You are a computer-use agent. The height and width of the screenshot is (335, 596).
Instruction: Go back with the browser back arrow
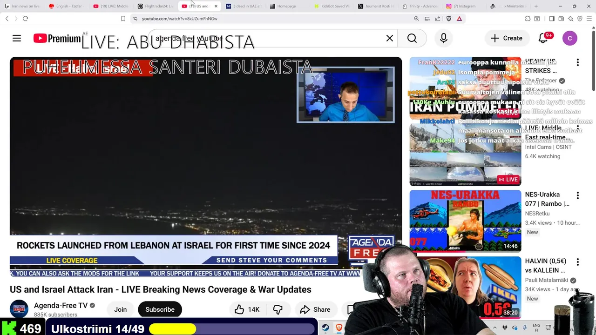[7, 19]
